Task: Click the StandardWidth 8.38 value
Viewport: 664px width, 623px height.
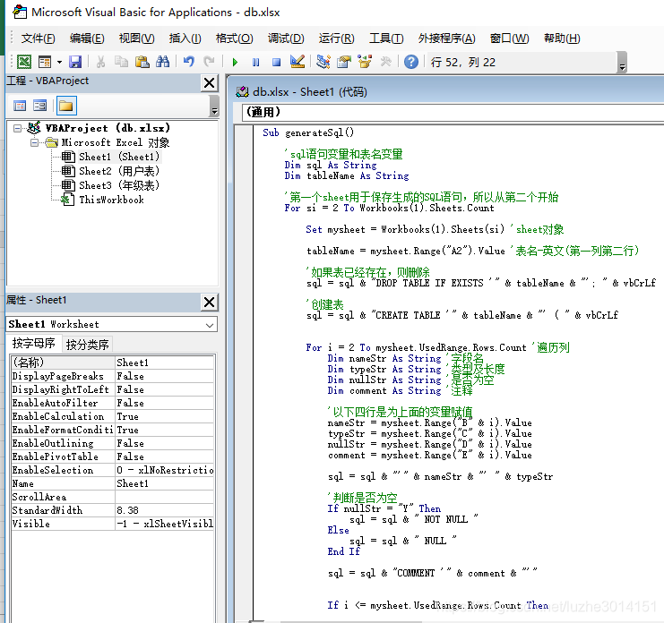Action: [164, 510]
